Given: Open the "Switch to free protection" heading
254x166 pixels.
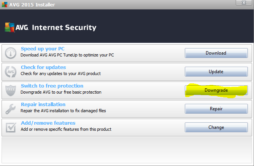Looking at the screenshot, I should [x=52, y=86].
